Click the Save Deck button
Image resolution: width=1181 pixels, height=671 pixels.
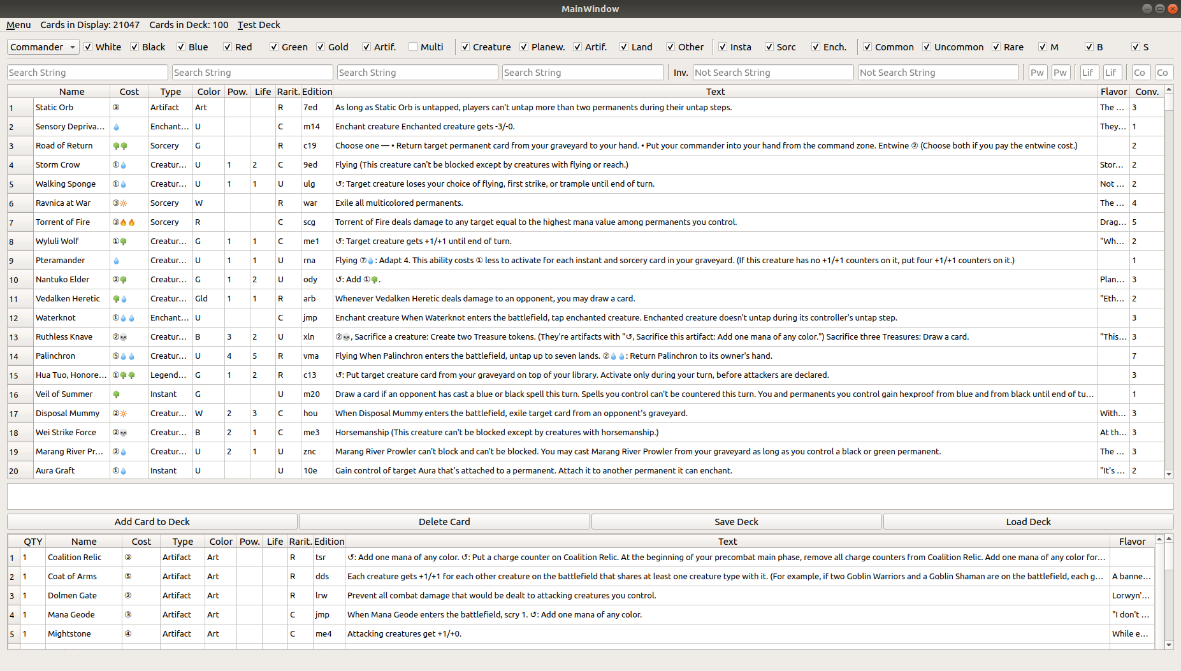pyautogui.click(x=736, y=522)
